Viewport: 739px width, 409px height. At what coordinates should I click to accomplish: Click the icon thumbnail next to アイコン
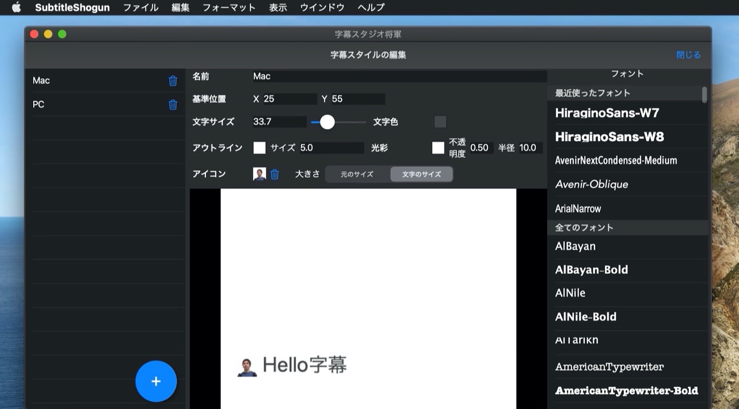[x=260, y=174]
